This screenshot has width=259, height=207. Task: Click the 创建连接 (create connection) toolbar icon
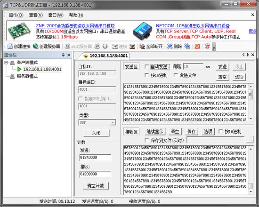coord(10,46)
